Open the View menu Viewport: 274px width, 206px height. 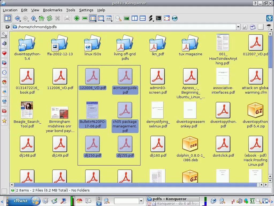point(35,10)
